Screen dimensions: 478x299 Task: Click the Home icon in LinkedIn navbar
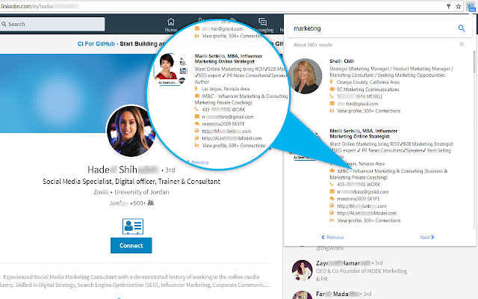click(x=171, y=22)
